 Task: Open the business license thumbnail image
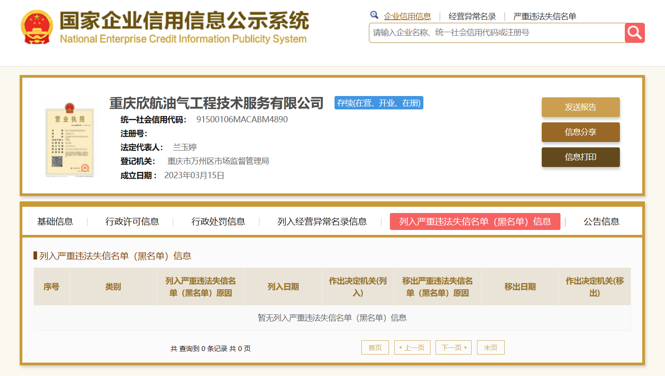click(x=70, y=141)
